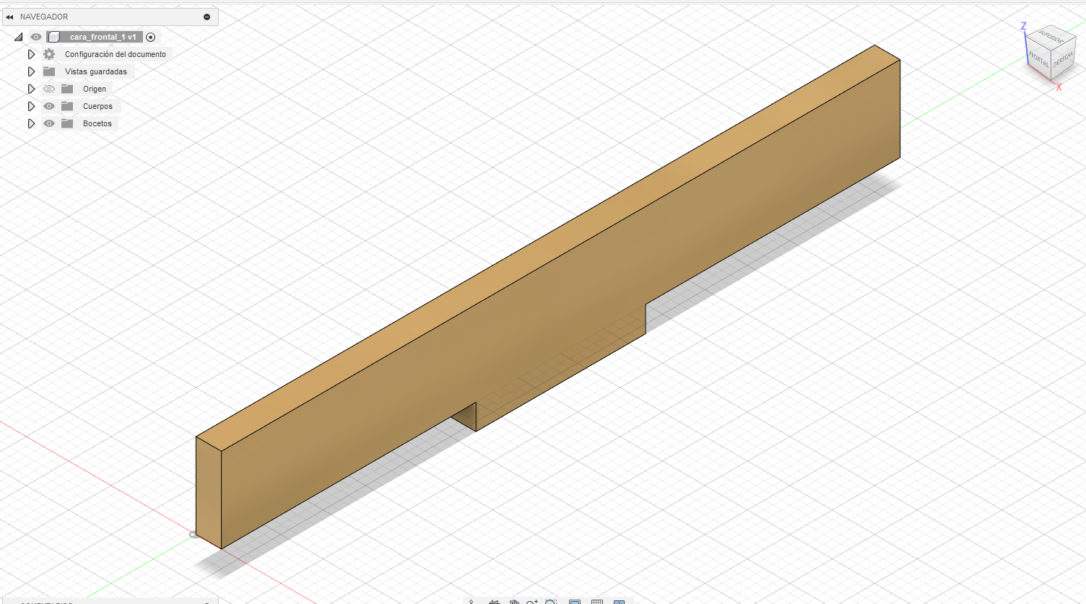The height and width of the screenshot is (604, 1086).
Task: Open the Grid and Snaps settings icon
Action: click(x=597, y=601)
